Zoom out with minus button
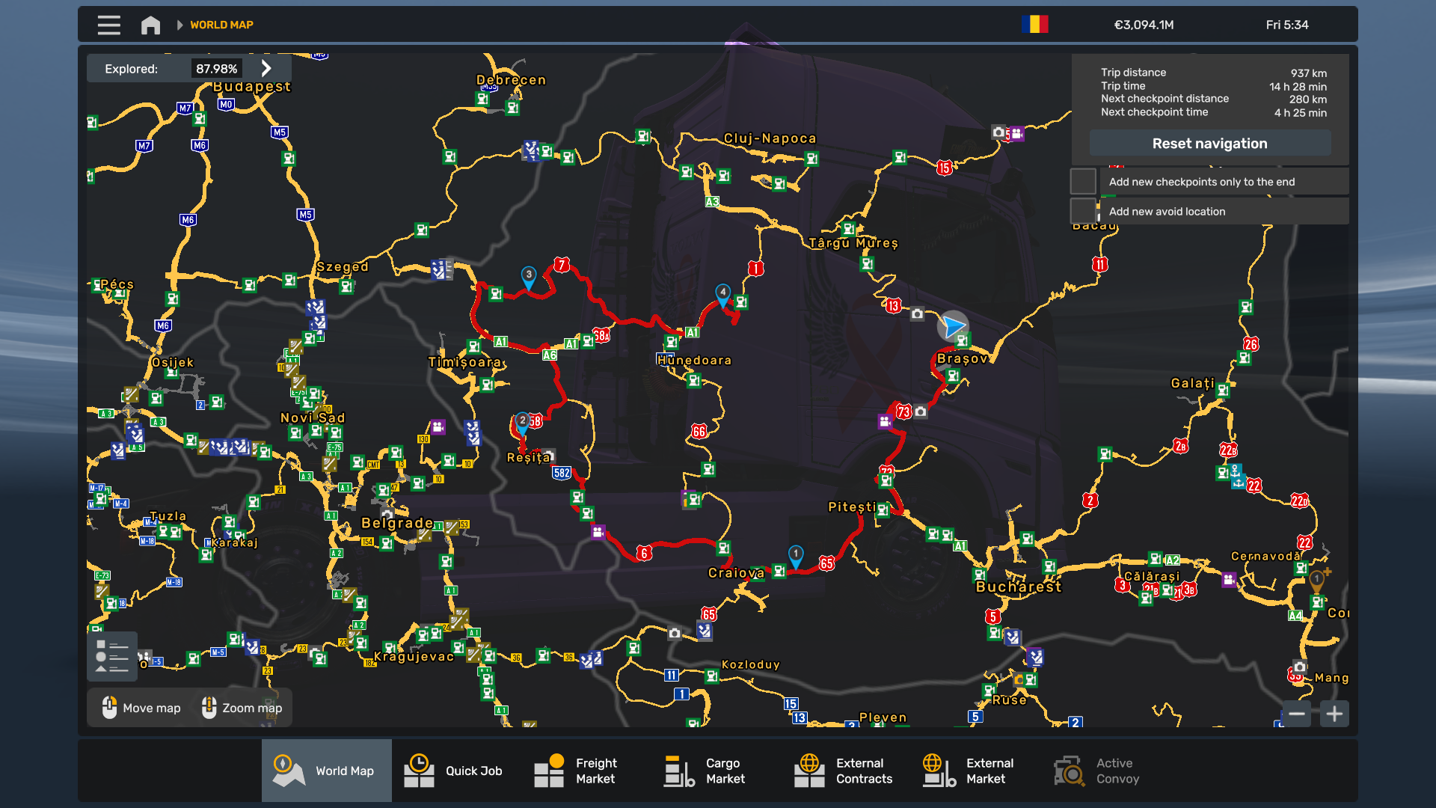1436x808 pixels. click(x=1297, y=714)
